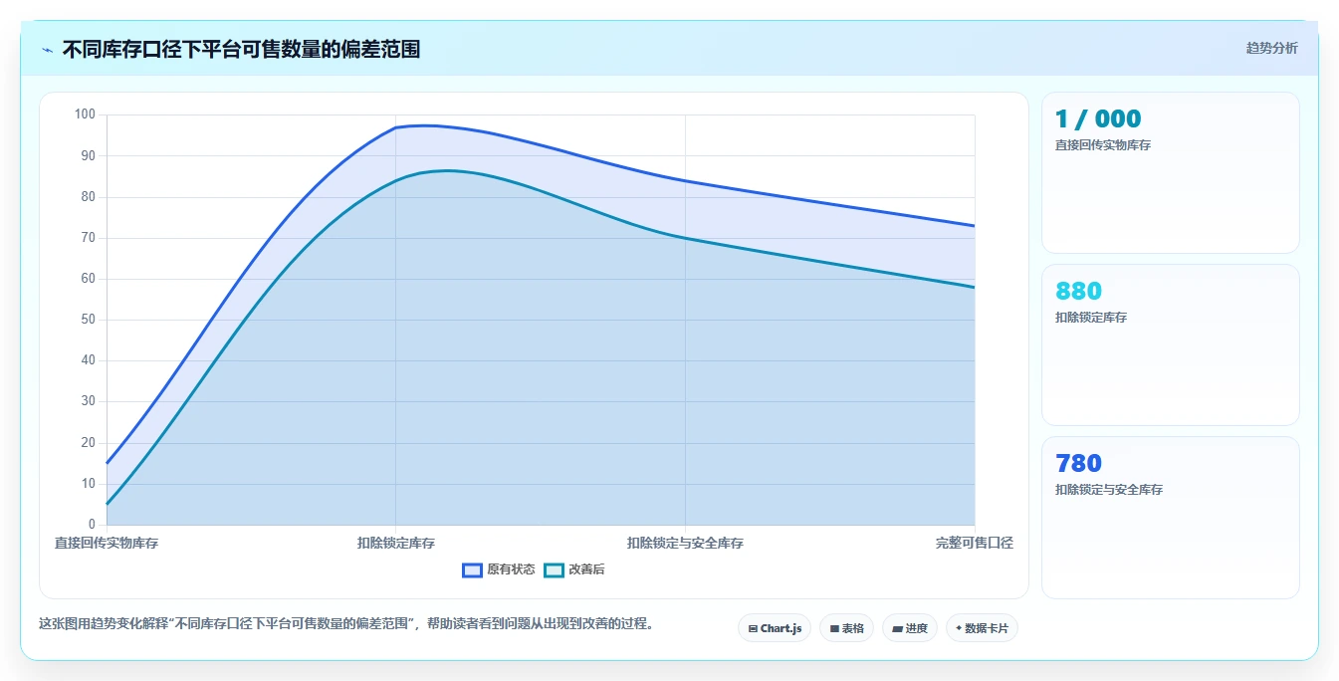Select the 进度 tag
This screenshot has width=1339, height=681.
[x=910, y=628]
